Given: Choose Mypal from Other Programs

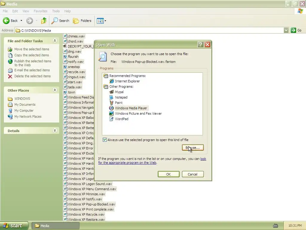Looking at the screenshot, I should click(x=117, y=92).
